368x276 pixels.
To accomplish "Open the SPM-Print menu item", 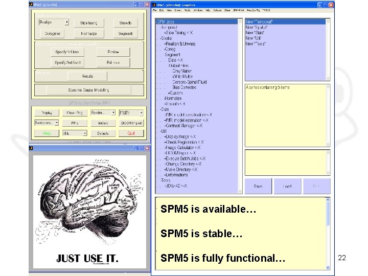I will click(x=239, y=10).
